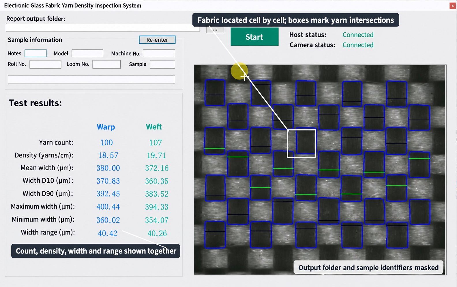
Task: Click the fabric camera image view
Action: click(320, 169)
